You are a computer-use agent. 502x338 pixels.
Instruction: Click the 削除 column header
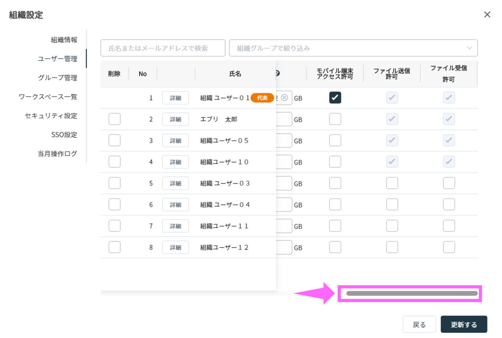(114, 74)
